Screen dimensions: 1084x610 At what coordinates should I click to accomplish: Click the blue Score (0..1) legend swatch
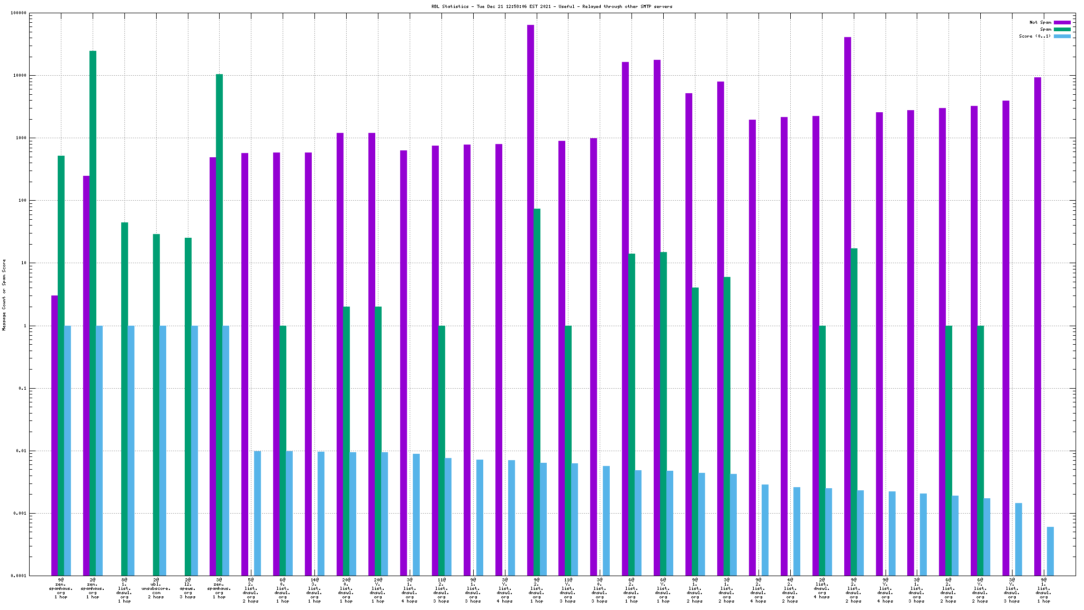1062,36
